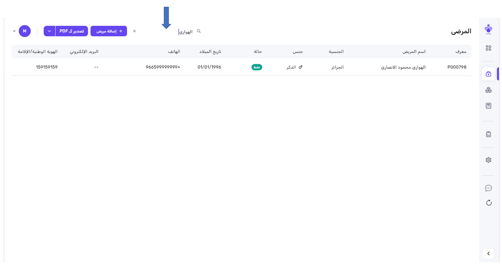Open the three-cubes sidebar icon
This screenshot has width=502, height=275.
coord(488,90)
